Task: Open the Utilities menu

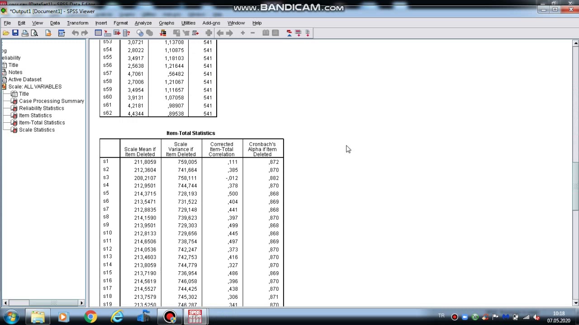Action: pos(188,23)
